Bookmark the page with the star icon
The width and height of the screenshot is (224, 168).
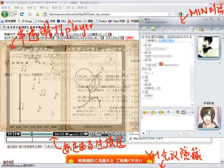(169, 14)
